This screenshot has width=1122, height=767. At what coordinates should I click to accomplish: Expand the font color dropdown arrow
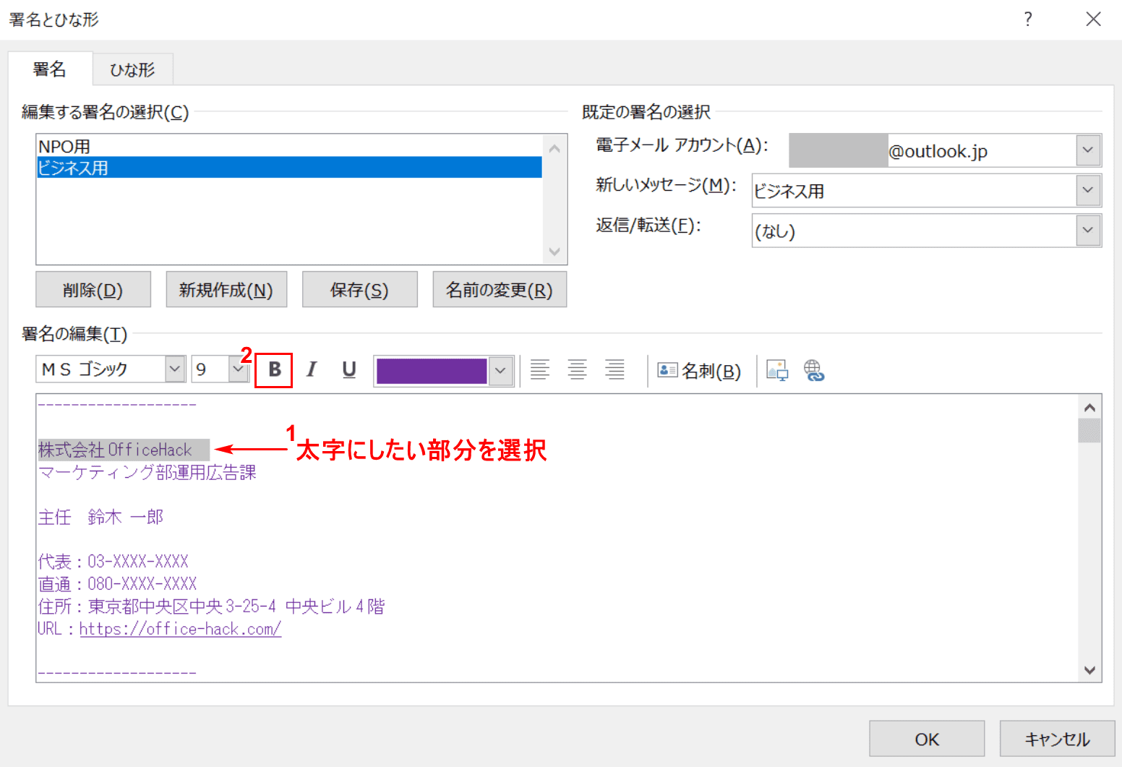coord(500,371)
